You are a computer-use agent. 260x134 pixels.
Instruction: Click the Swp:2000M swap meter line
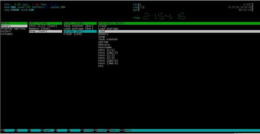click(x=19, y=10)
